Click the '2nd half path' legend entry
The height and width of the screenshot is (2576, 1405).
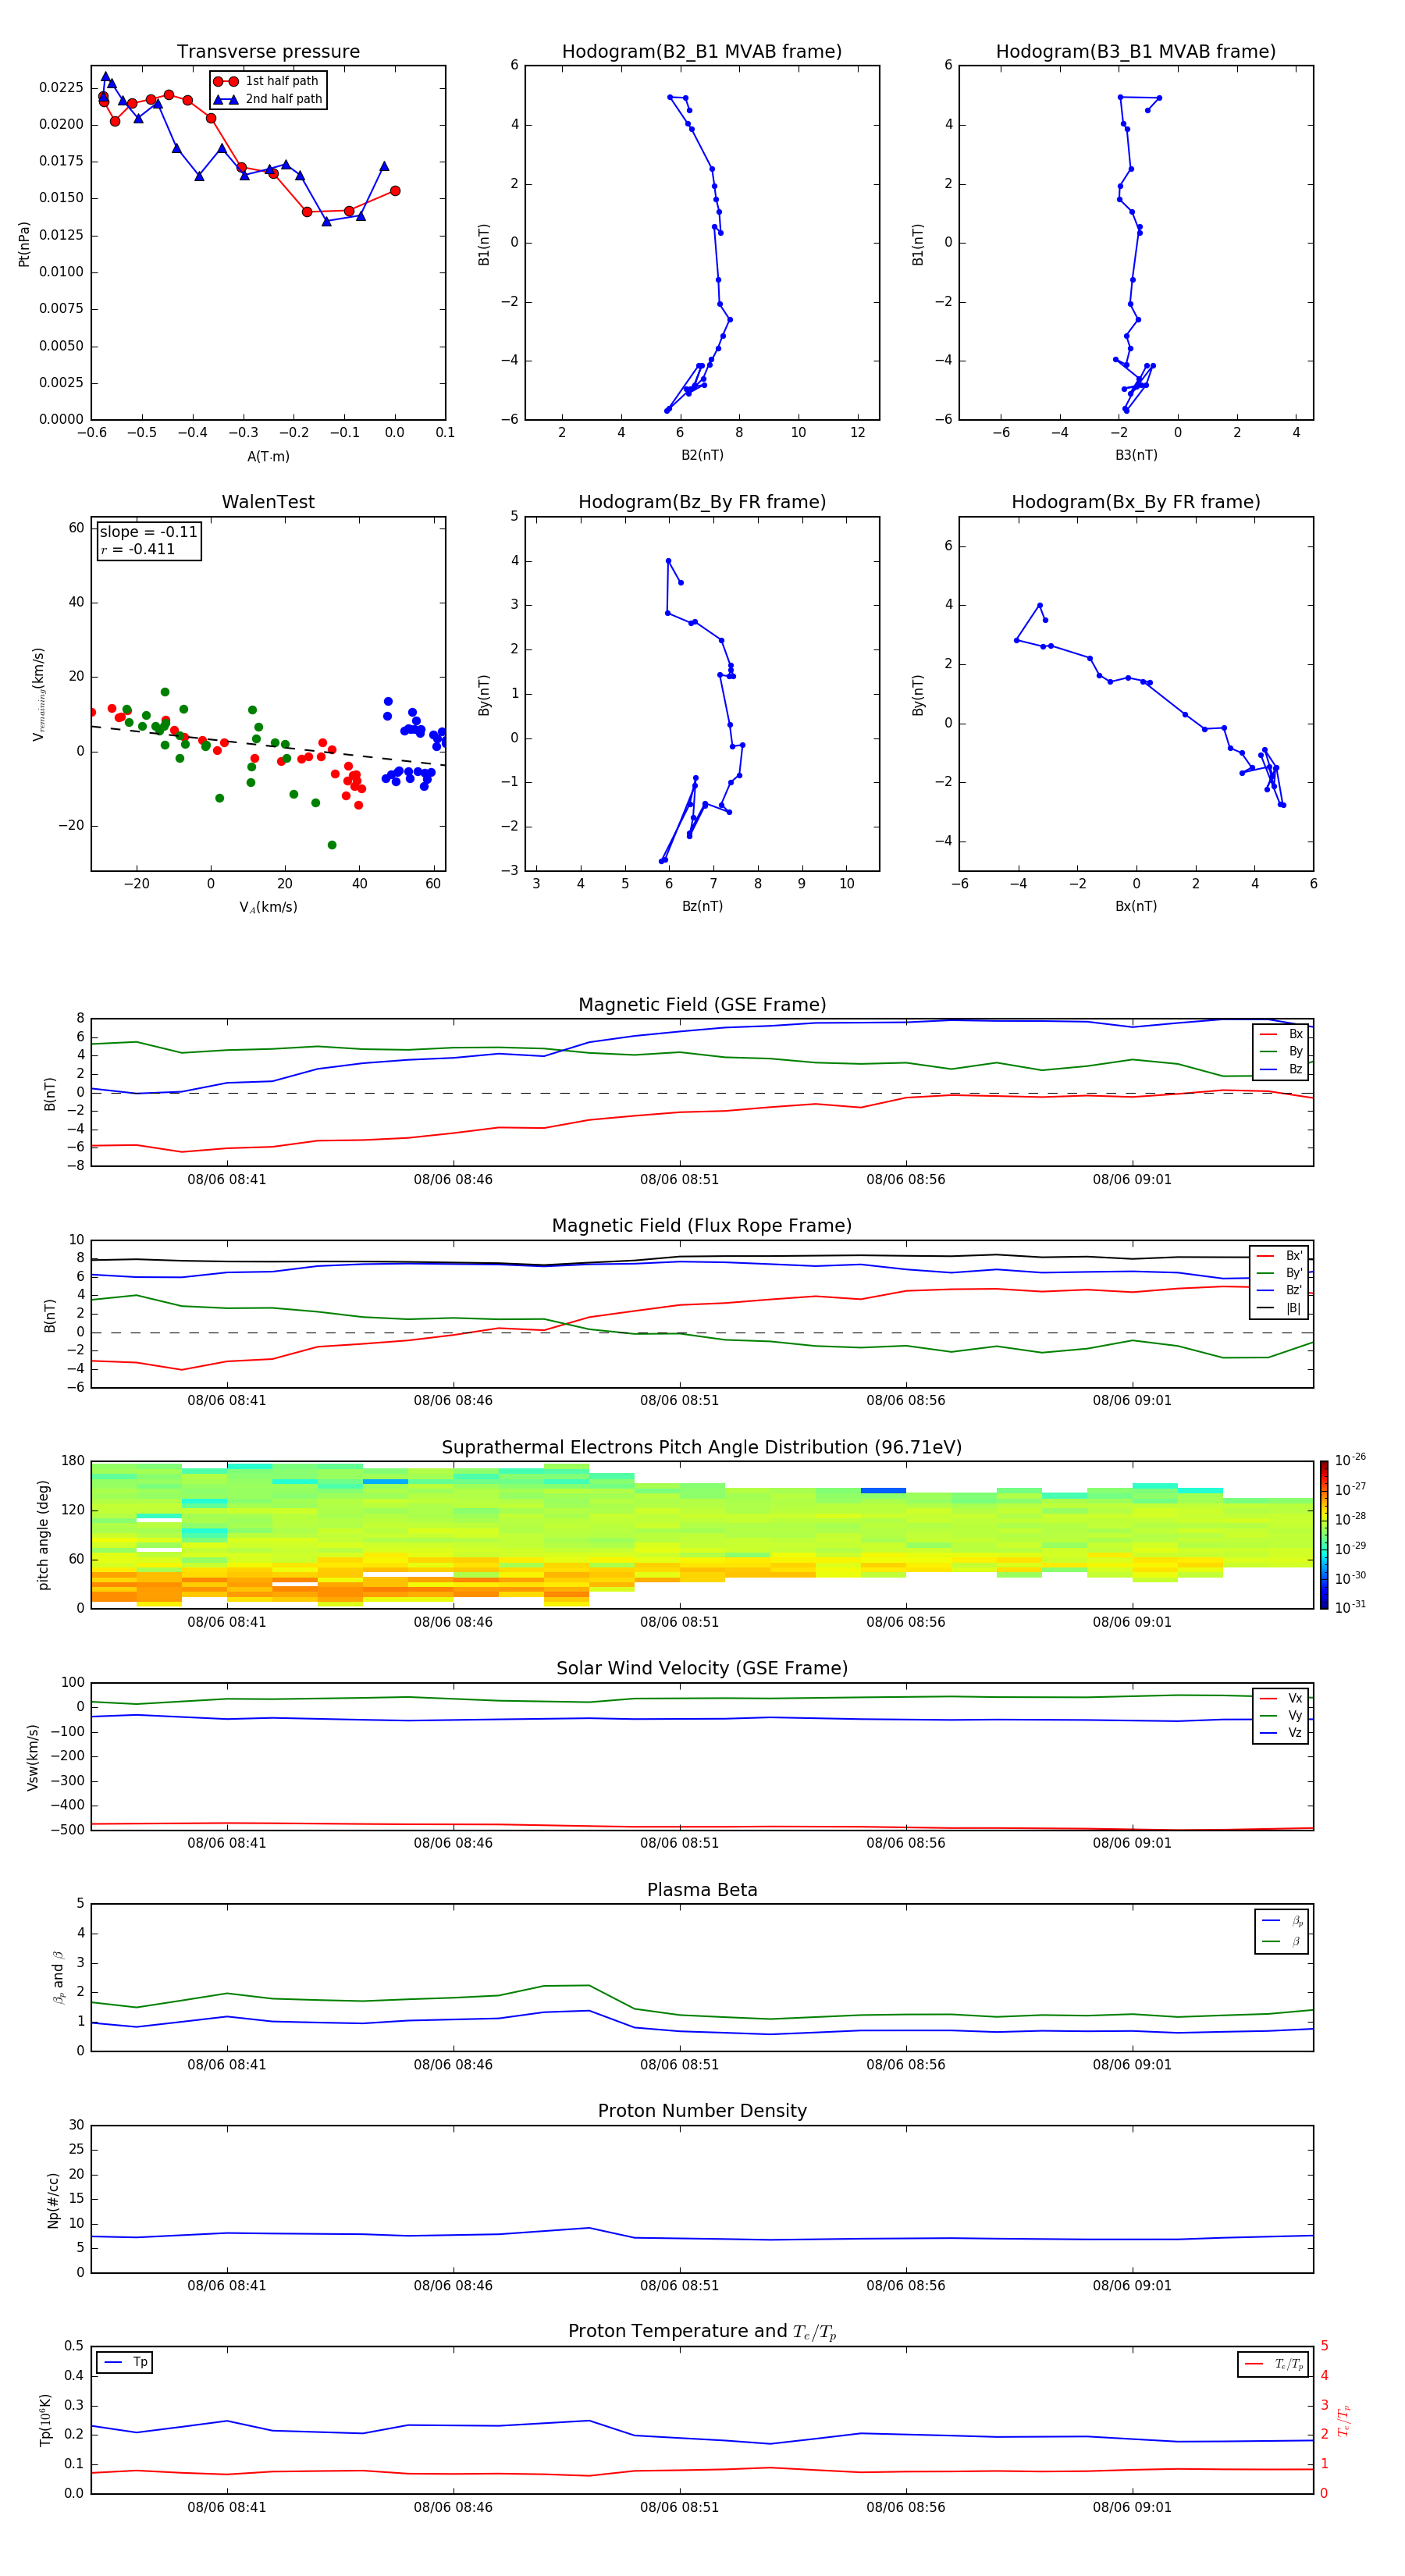pyautogui.click(x=268, y=99)
